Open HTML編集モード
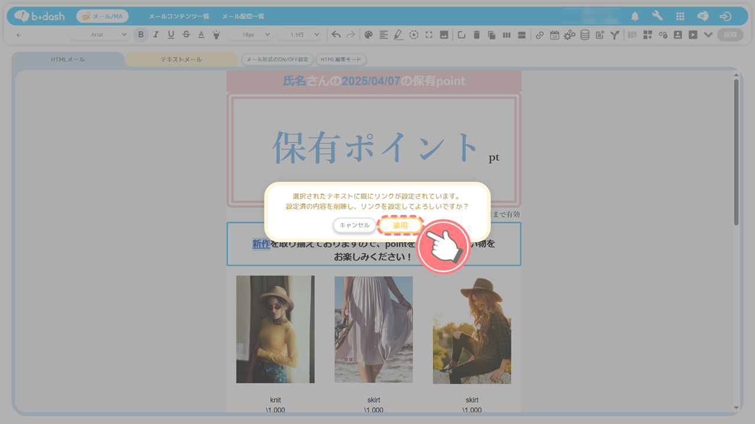 341,59
